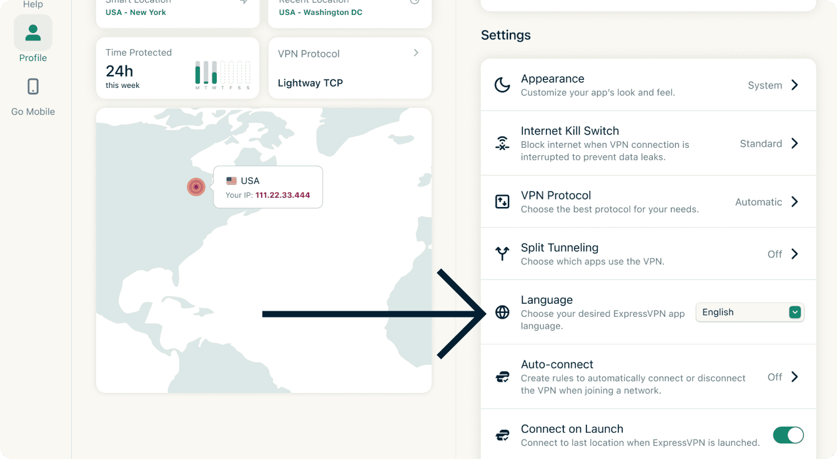Click the "Auto-connect" row title
The width and height of the screenshot is (837, 459).
[557, 364]
